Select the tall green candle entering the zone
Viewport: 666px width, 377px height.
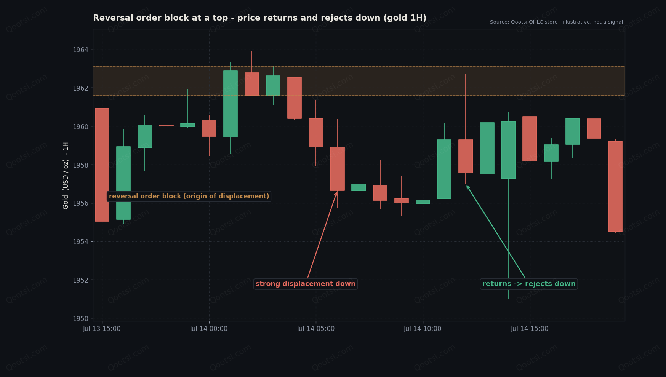(231, 104)
